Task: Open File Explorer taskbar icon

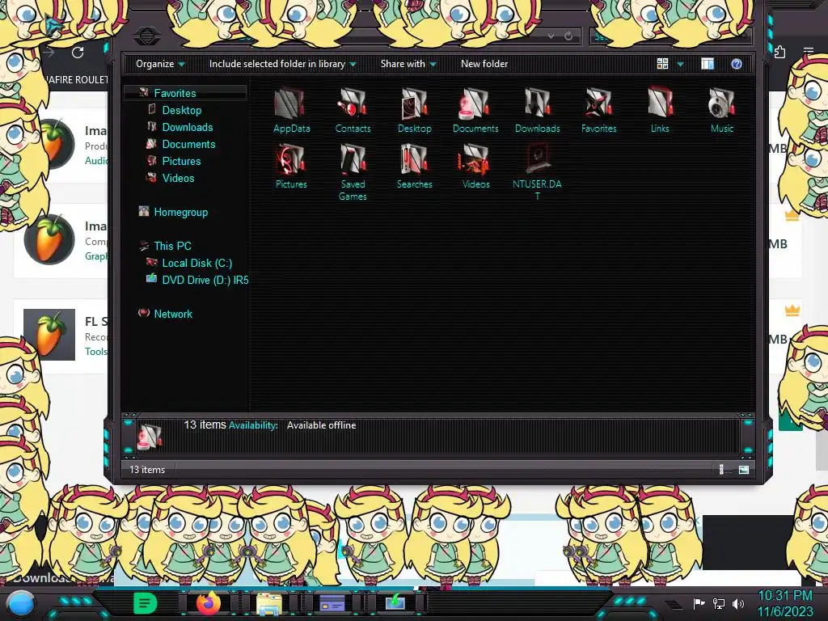Action: [268, 604]
